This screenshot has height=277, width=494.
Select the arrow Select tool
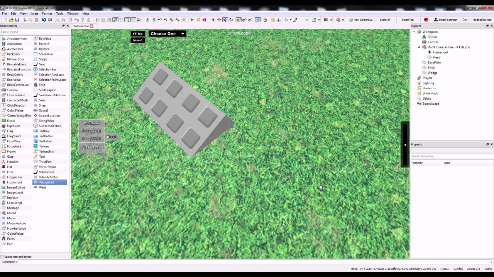213,20
